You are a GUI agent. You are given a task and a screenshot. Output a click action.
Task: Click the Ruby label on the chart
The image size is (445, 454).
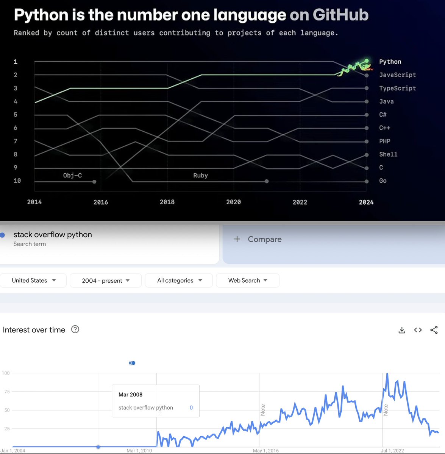(200, 176)
